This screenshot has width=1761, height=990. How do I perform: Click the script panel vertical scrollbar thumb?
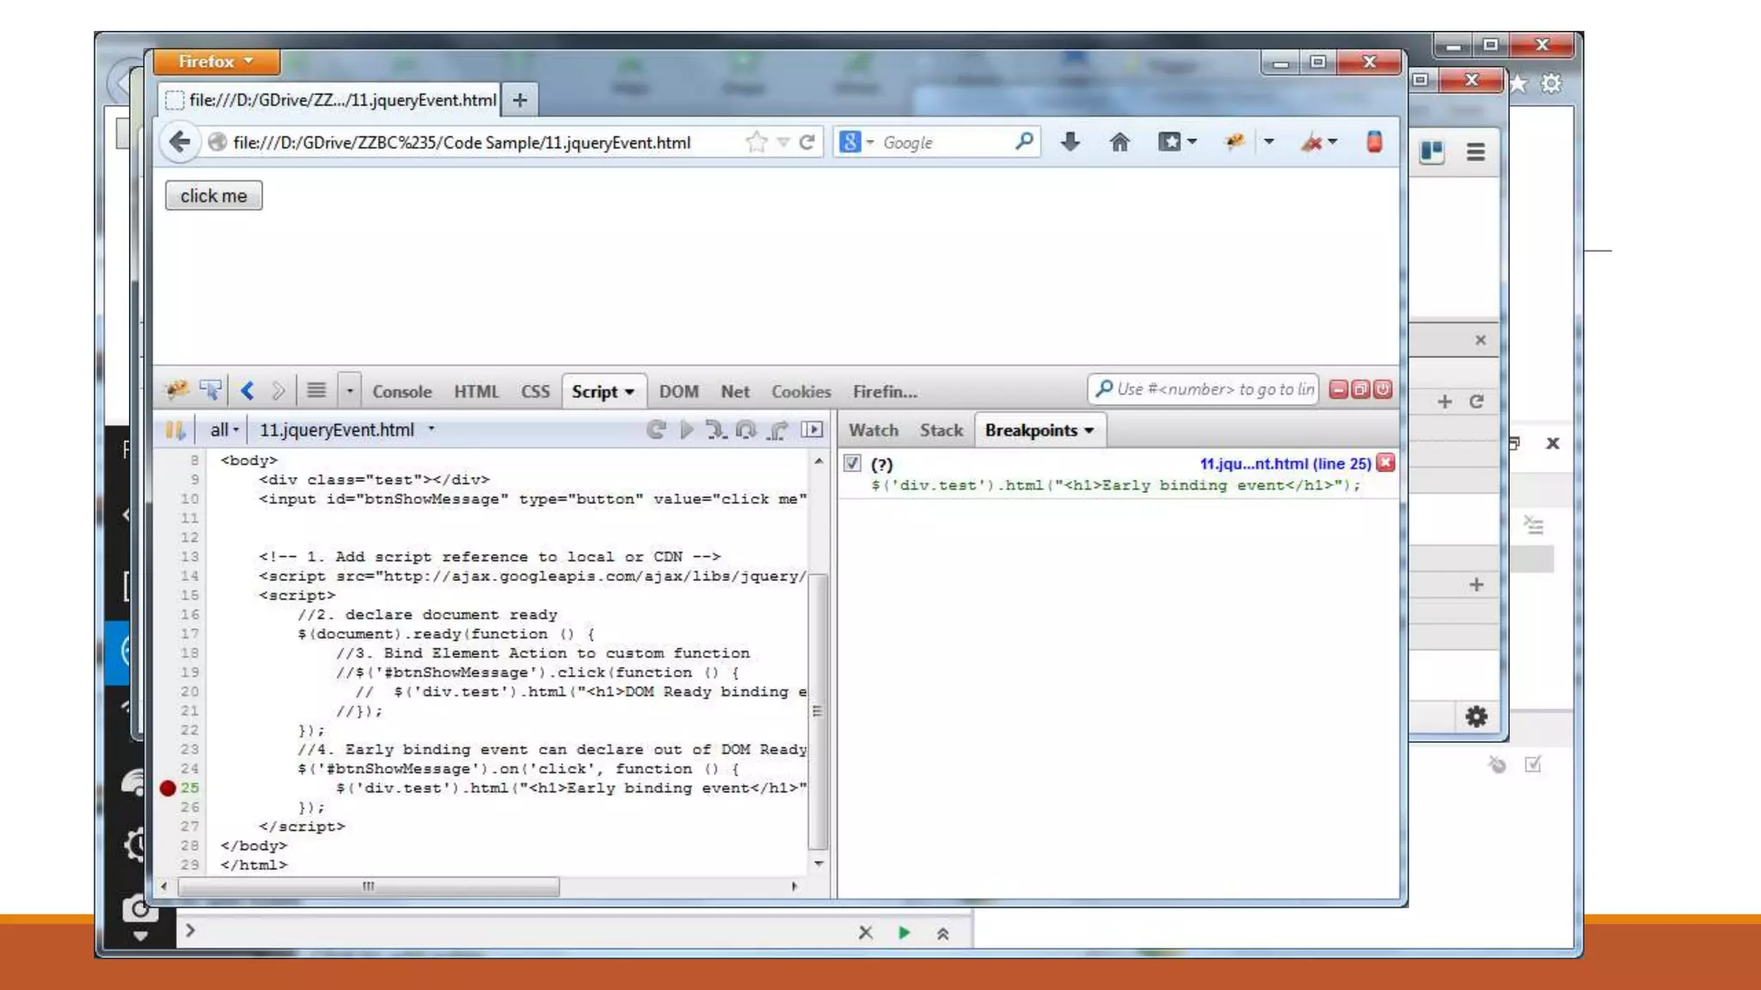pos(819,712)
